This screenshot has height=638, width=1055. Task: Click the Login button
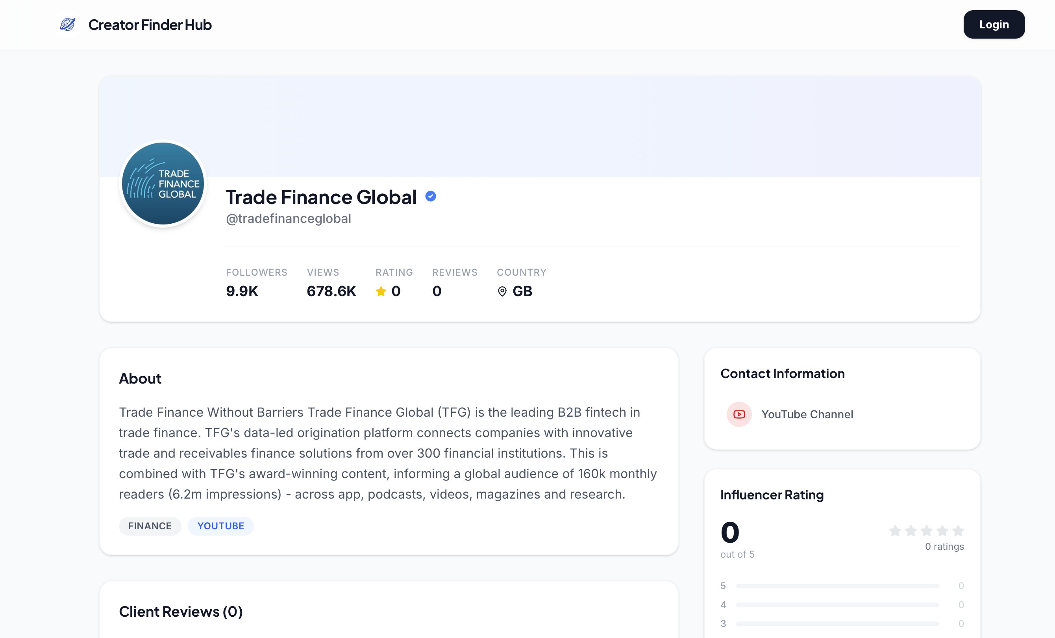(x=994, y=24)
